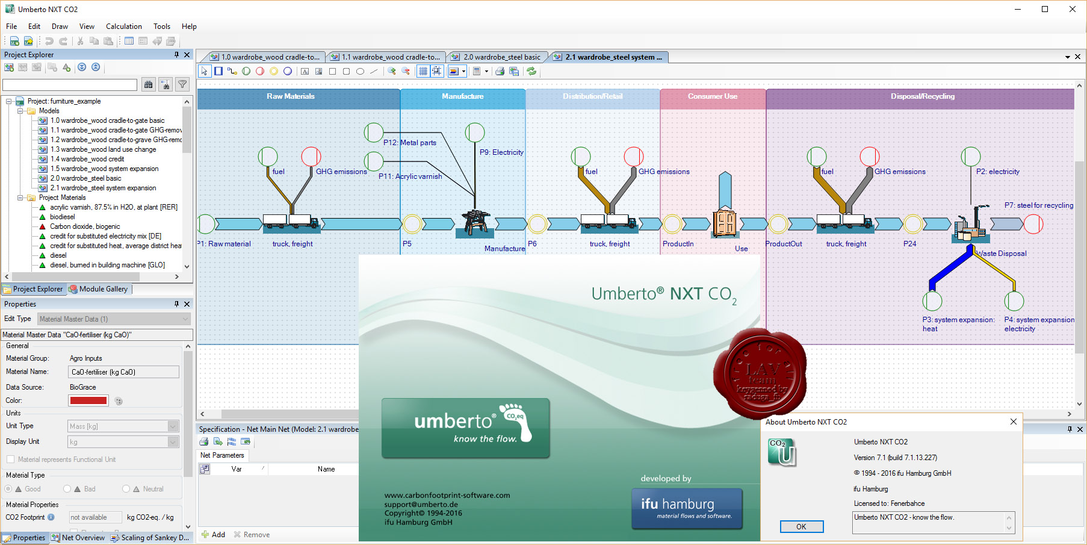Collapse all tree nodes in Project Explorer
This screenshot has width=1087, height=545.
click(x=96, y=67)
